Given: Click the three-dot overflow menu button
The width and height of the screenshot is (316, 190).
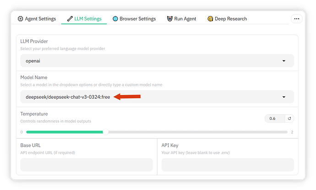Looking at the screenshot, I should (297, 19).
